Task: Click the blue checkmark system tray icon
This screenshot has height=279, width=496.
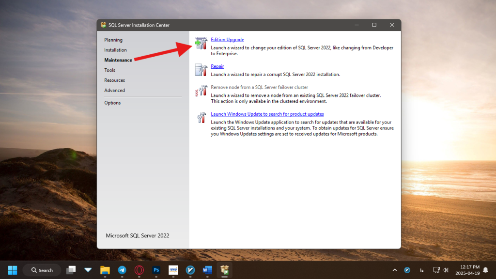Action: 407,270
